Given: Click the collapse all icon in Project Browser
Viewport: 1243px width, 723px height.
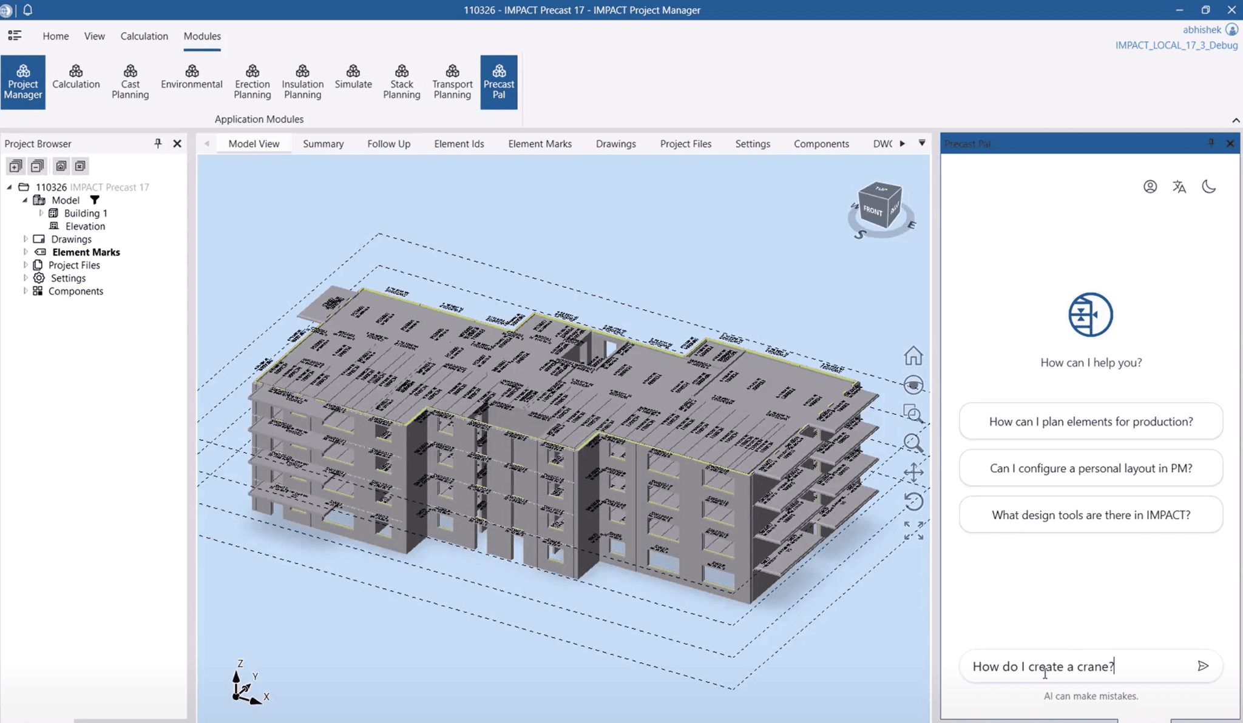Looking at the screenshot, I should click(x=37, y=166).
